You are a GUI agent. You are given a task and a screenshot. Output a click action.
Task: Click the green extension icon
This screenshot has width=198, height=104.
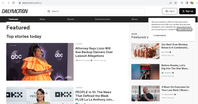coord(192,3)
